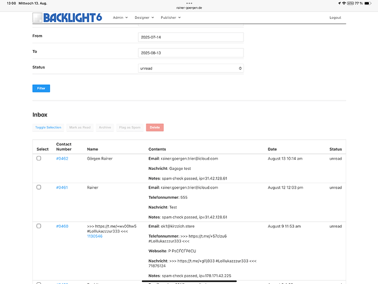
Task: Tap the location arrow icon in status bar
Action: pyautogui.click(x=339, y=3)
